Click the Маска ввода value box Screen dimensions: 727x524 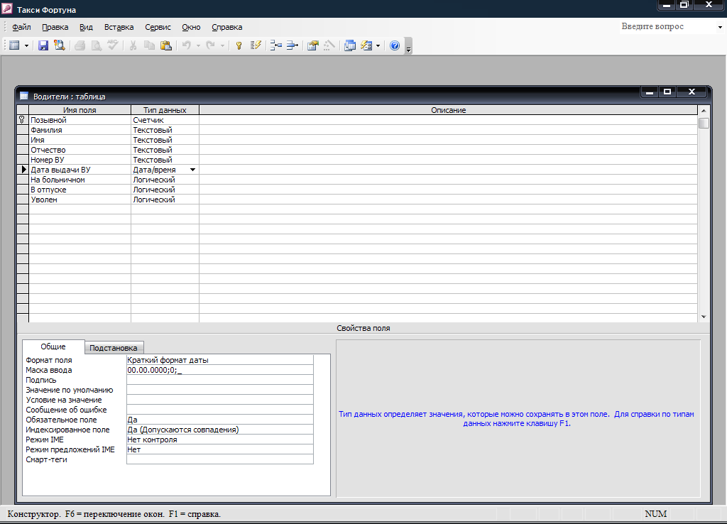coord(220,370)
